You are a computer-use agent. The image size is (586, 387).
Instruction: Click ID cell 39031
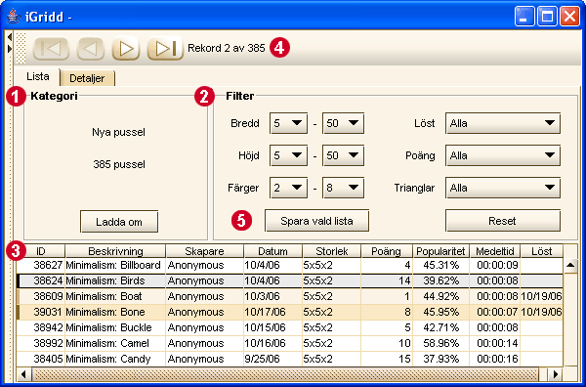(x=48, y=312)
